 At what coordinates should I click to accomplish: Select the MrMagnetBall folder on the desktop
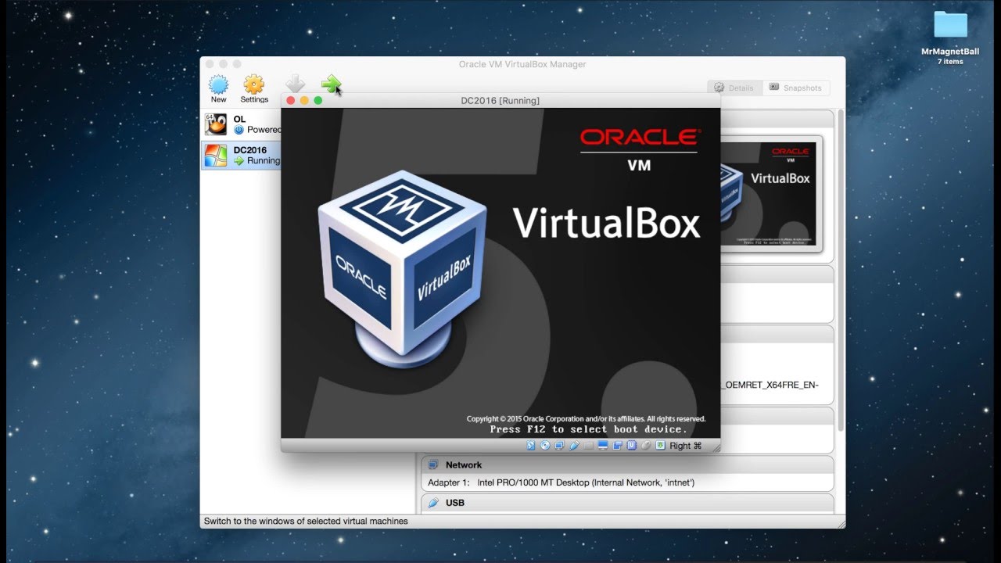coord(950,37)
